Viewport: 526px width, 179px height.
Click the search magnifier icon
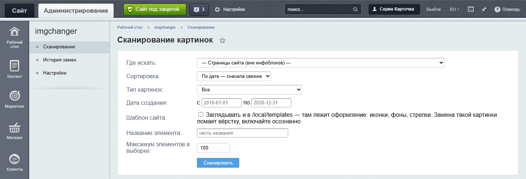click(355, 9)
